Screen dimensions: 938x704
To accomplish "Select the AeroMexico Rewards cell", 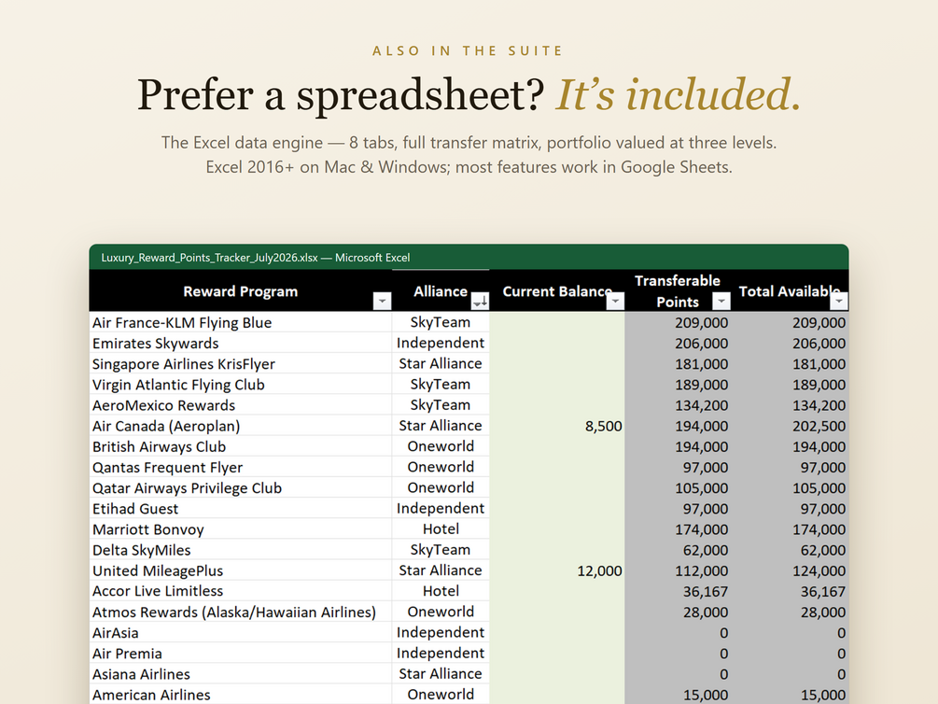I will pyautogui.click(x=241, y=404).
